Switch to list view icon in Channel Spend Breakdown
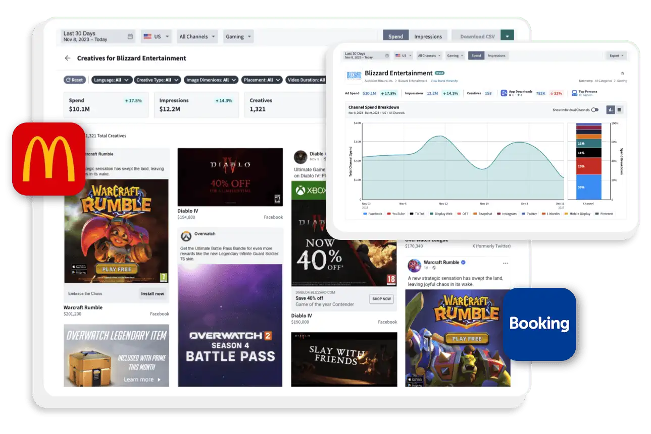 coord(619,109)
